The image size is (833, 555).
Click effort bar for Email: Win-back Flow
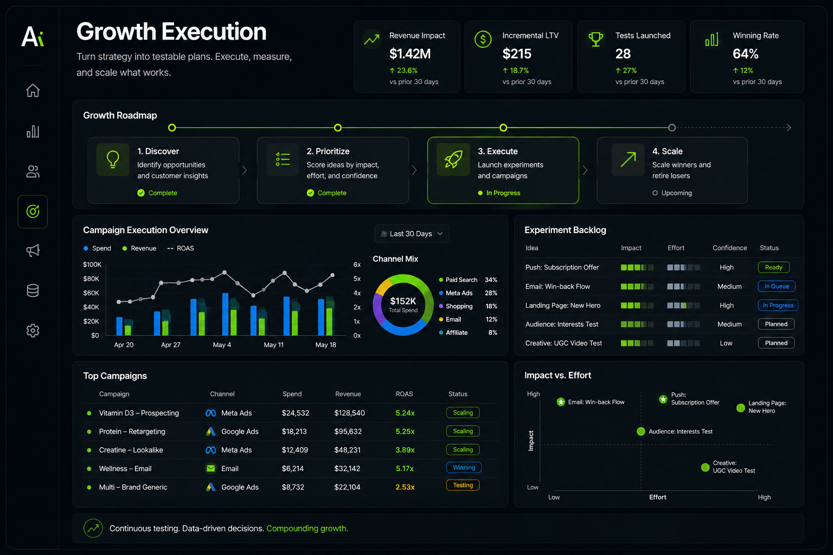683,286
